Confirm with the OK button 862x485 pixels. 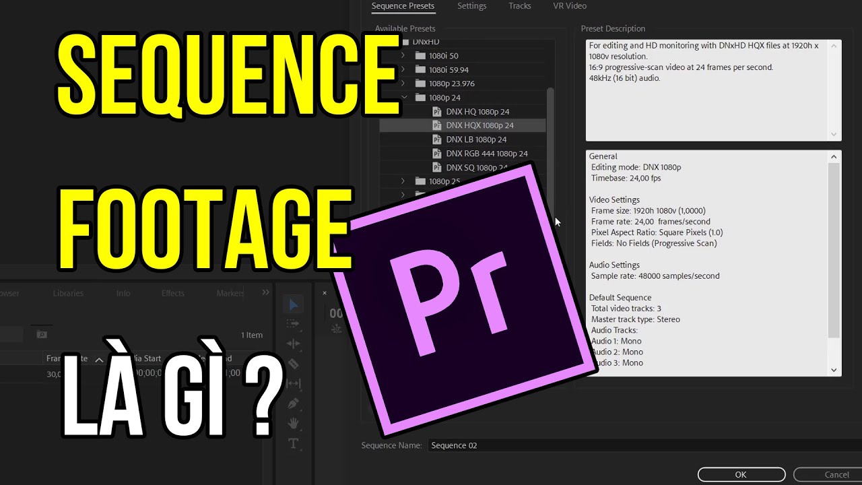[x=741, y=474]
